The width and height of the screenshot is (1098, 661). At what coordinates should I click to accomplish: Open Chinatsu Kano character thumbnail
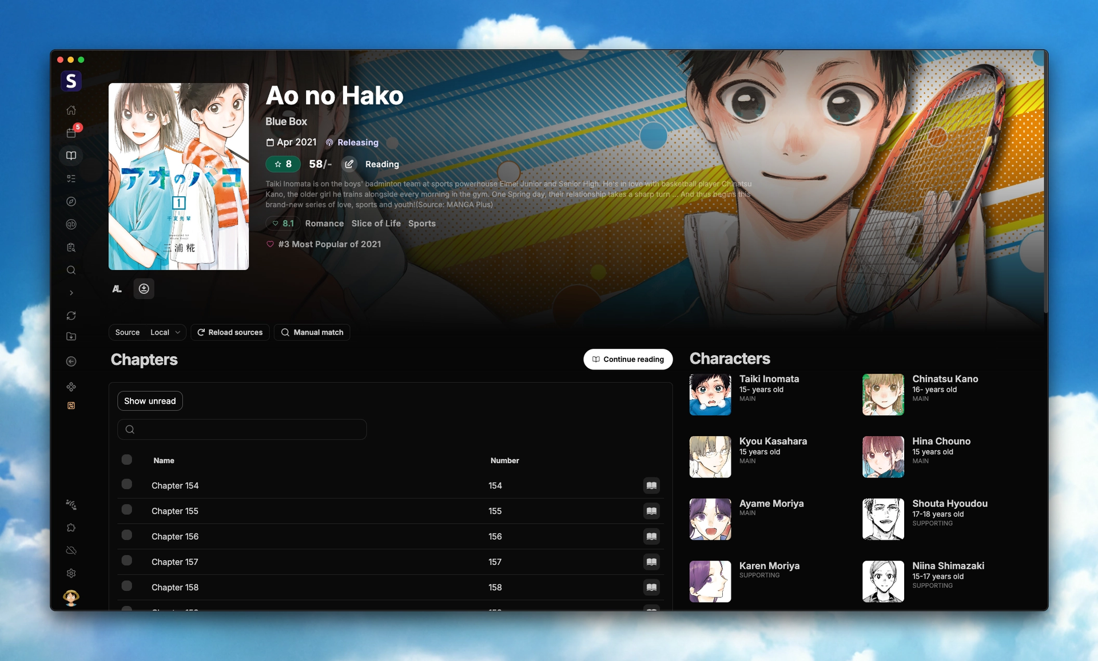[x=883, y=395]
